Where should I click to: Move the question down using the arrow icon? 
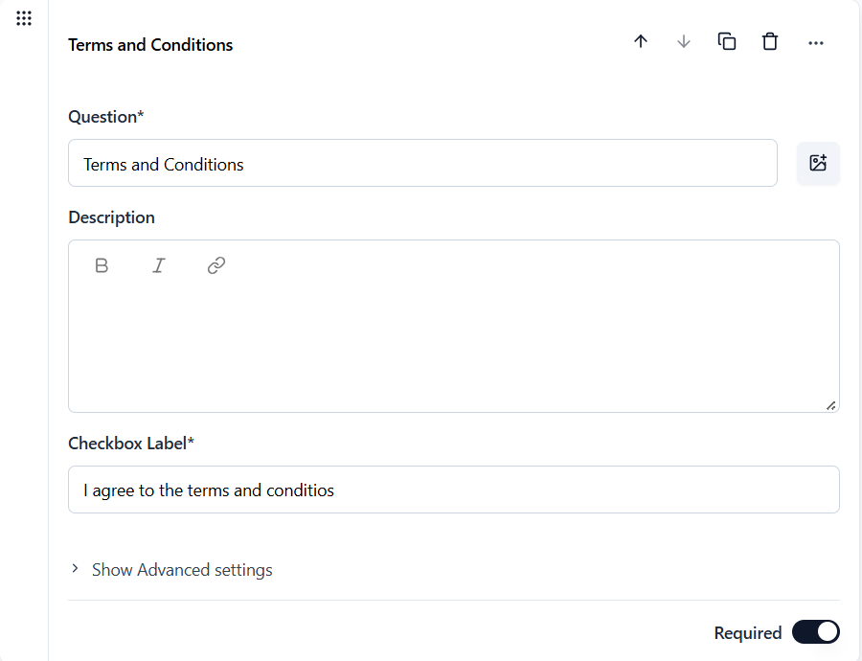tap(683, 42)
